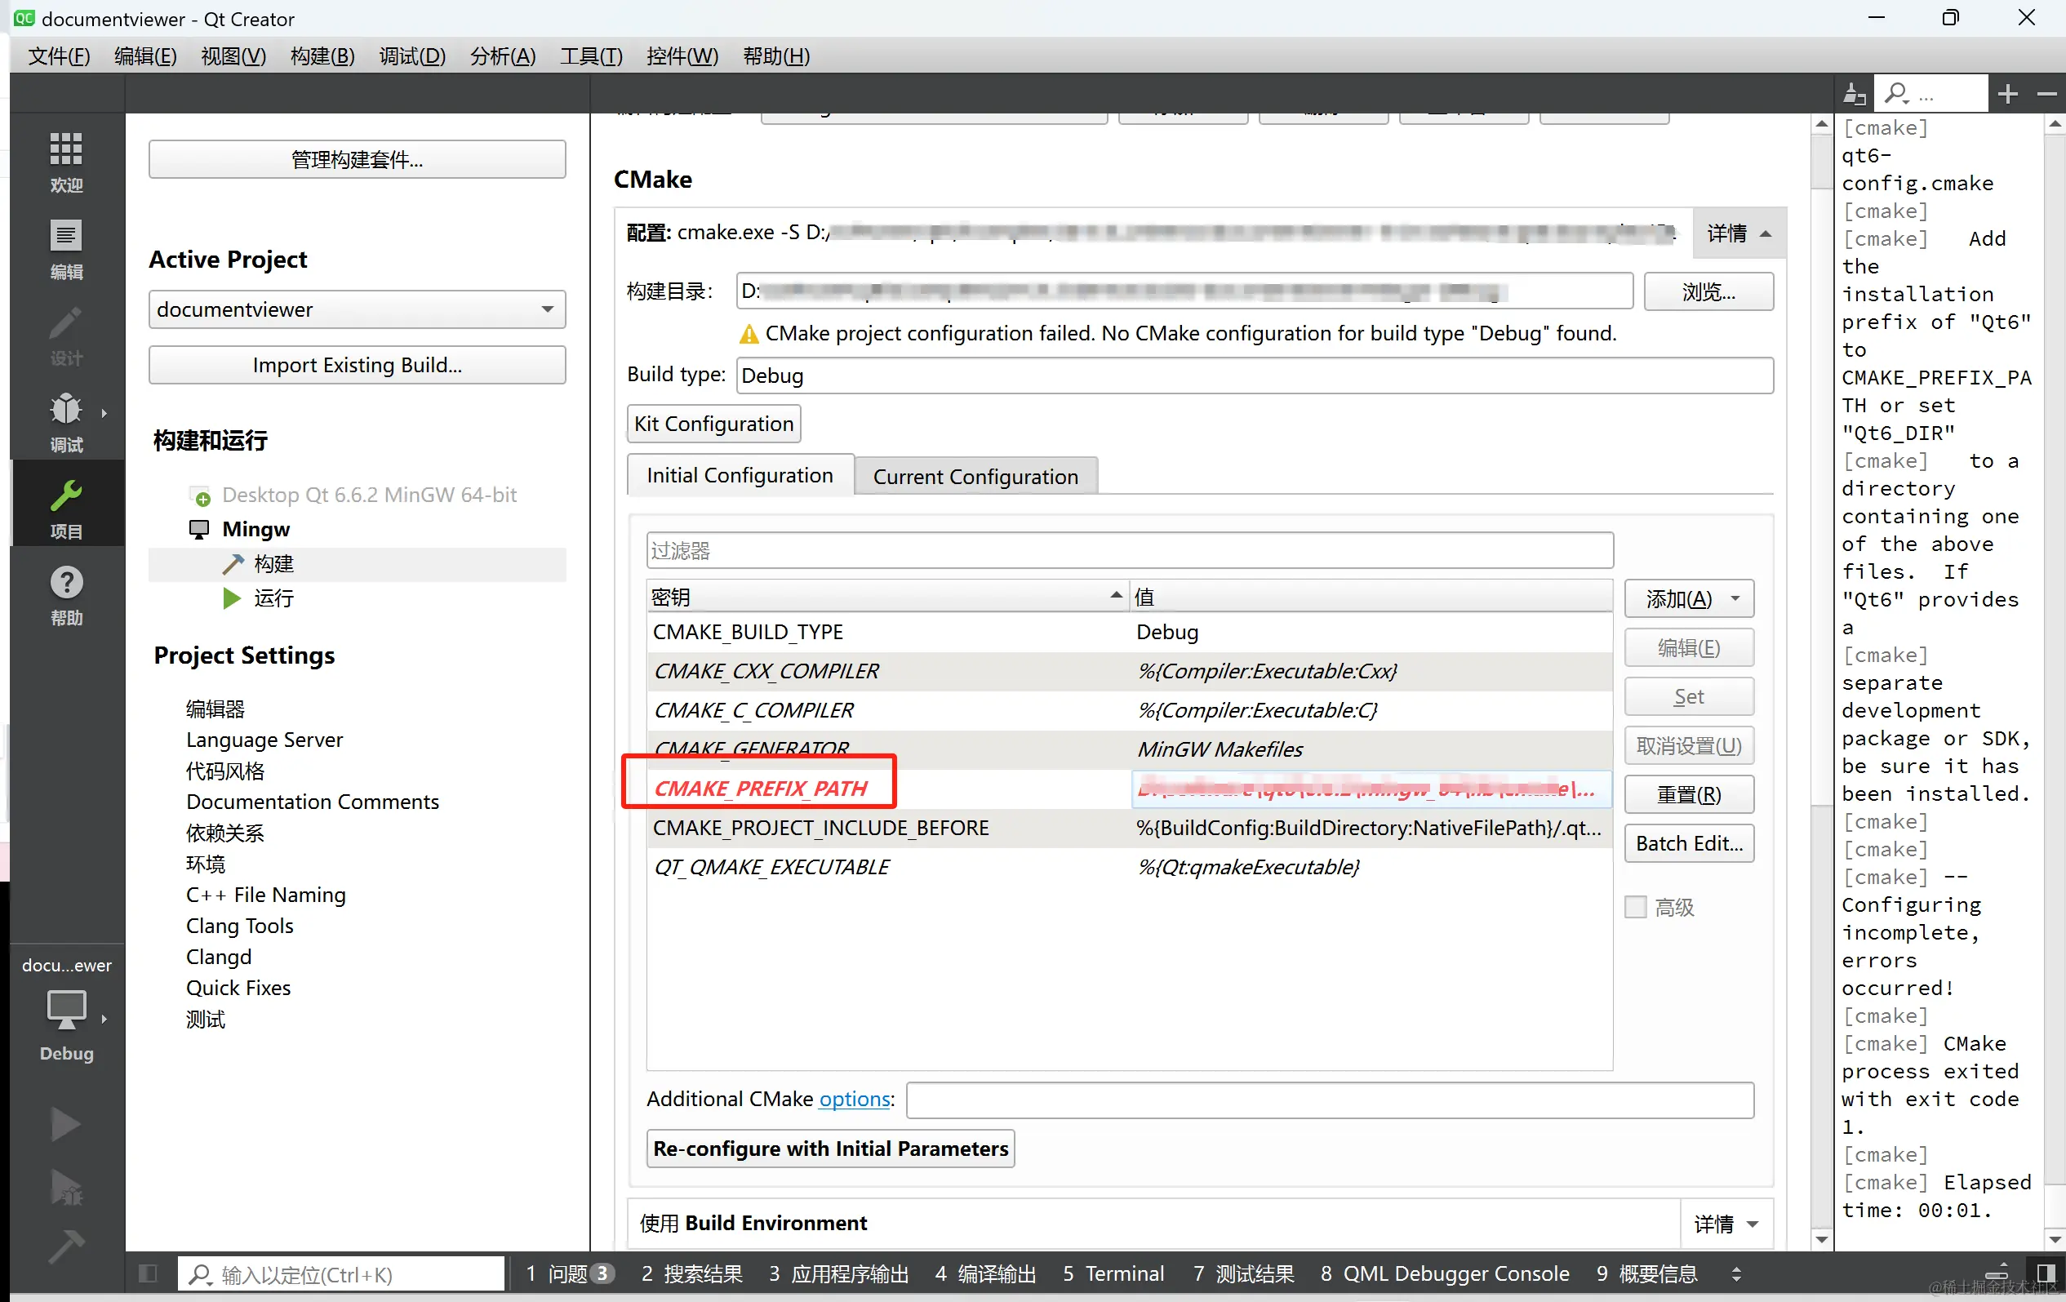Expand the kit selector arrow beside Debug
This screenshot has width=2066, height=1302.
point(104,1019)
